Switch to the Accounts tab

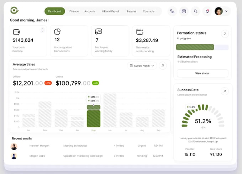click(90, 11)
